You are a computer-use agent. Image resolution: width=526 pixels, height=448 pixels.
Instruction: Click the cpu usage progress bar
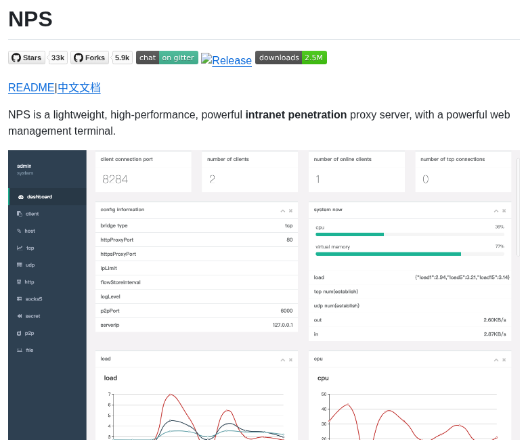tap(410, 234)
